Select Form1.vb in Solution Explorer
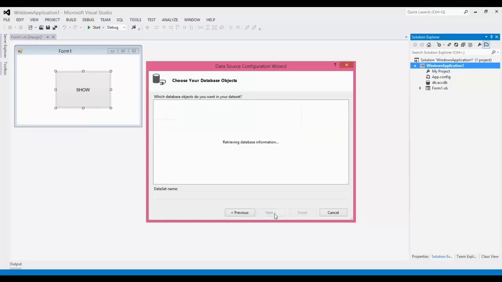Screen dimensions: 502x282 (x=440, y=88)
